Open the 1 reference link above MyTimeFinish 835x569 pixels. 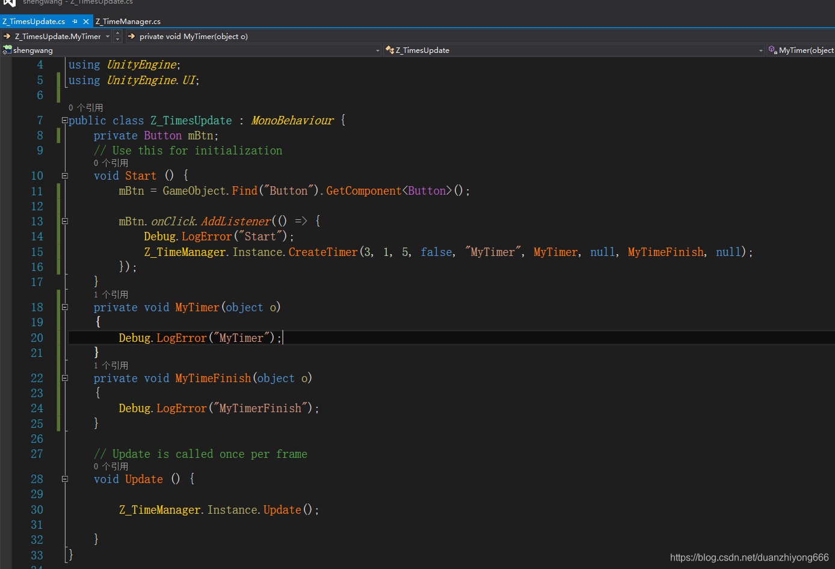111,365
